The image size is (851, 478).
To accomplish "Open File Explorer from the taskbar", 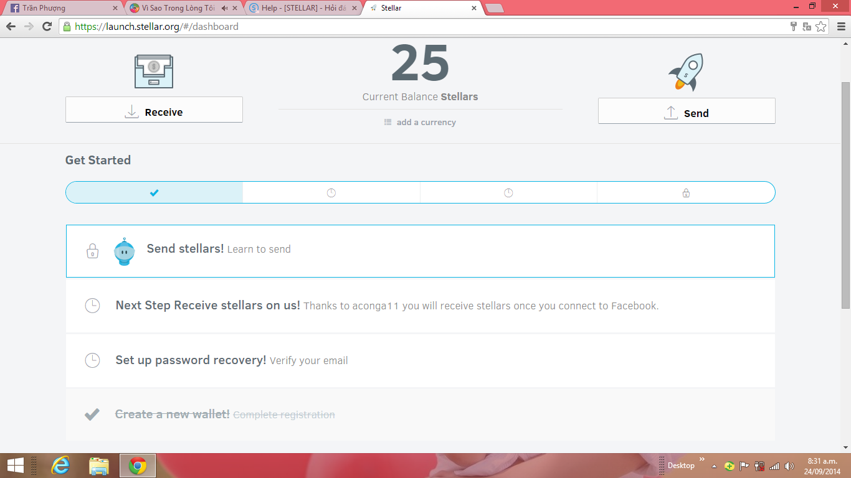I will [99, 466].
